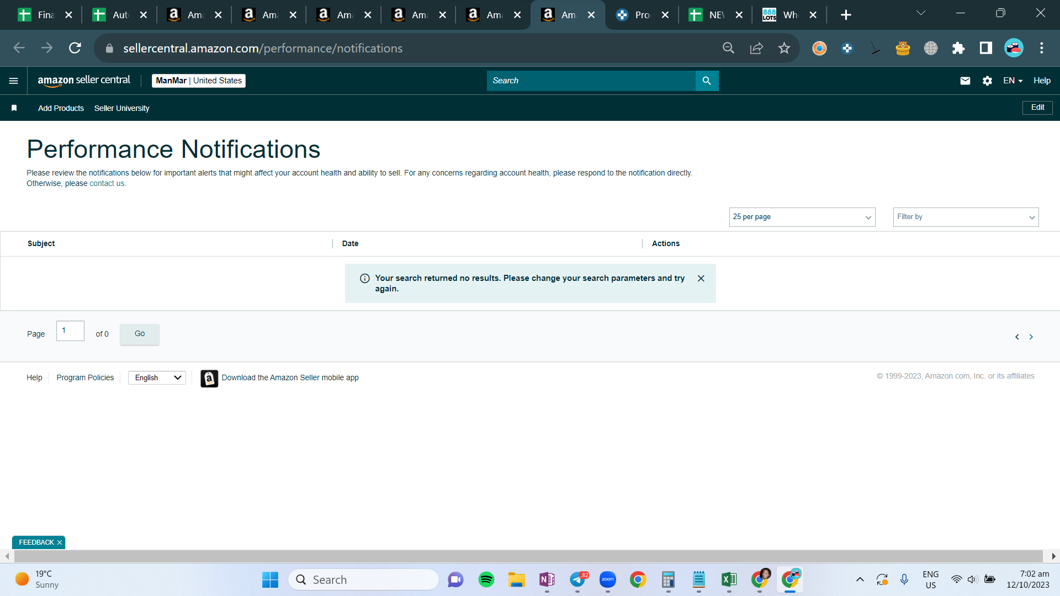Reload the page in Chrome
Image resolution: width=1060 pixels, height=596 pixels.
[x=75, y=48]
